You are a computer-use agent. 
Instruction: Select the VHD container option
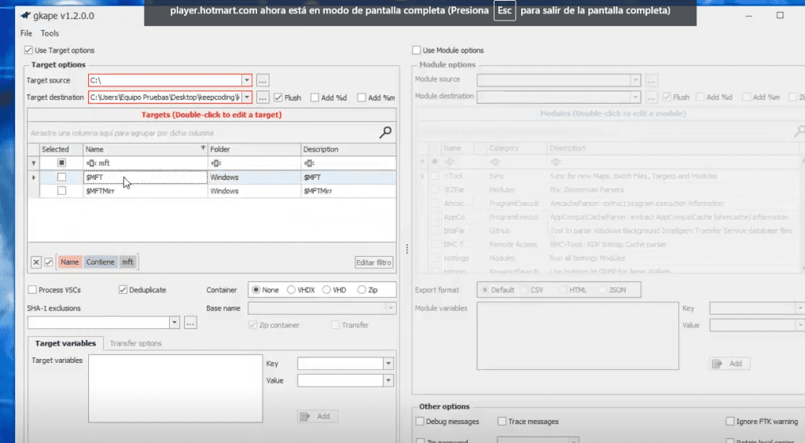tap(326, 290)
